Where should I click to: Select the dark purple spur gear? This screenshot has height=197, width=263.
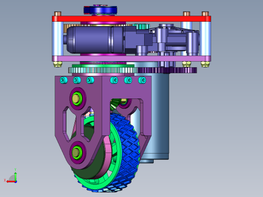[167, 70]
